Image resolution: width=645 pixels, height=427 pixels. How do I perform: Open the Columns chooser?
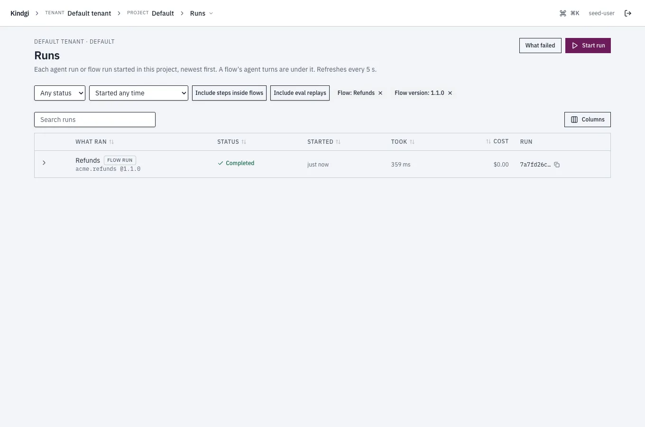click(x=587, y=120)
